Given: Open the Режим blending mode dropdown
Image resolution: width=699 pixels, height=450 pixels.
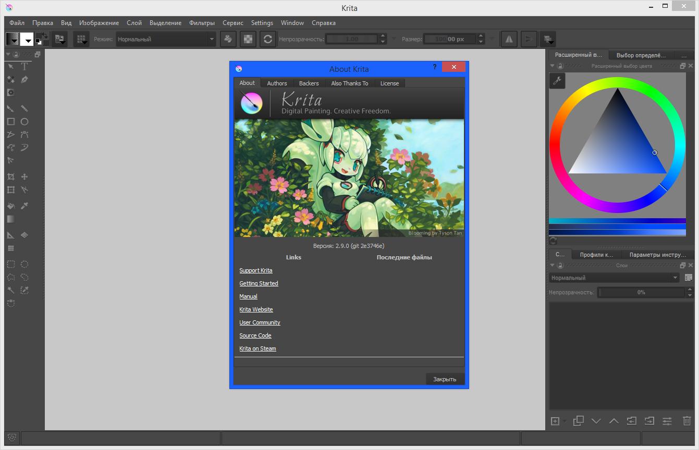Looking at the screenshot, I should tap(166, 39).
